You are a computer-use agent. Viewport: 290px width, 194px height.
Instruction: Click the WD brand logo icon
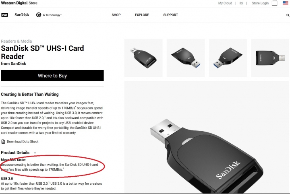[4, 15]
